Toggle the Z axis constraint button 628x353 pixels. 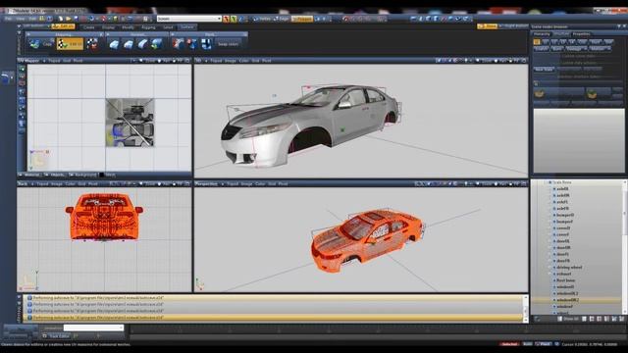tap(240, 19)
